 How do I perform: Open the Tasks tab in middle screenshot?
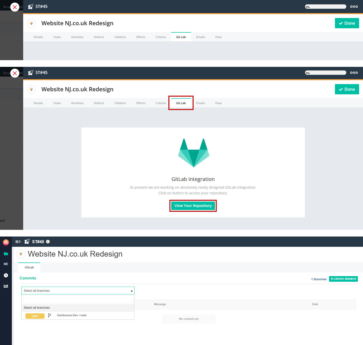(57, 103)
